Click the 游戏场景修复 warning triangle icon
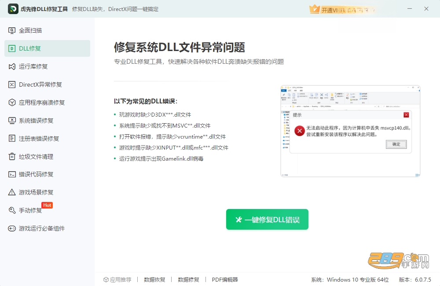Screen dimensions: 440x286 pos(12,192)
